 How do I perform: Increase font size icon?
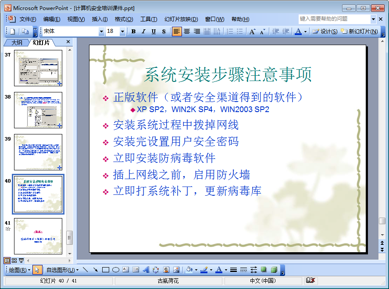click(x=253, y=32)
